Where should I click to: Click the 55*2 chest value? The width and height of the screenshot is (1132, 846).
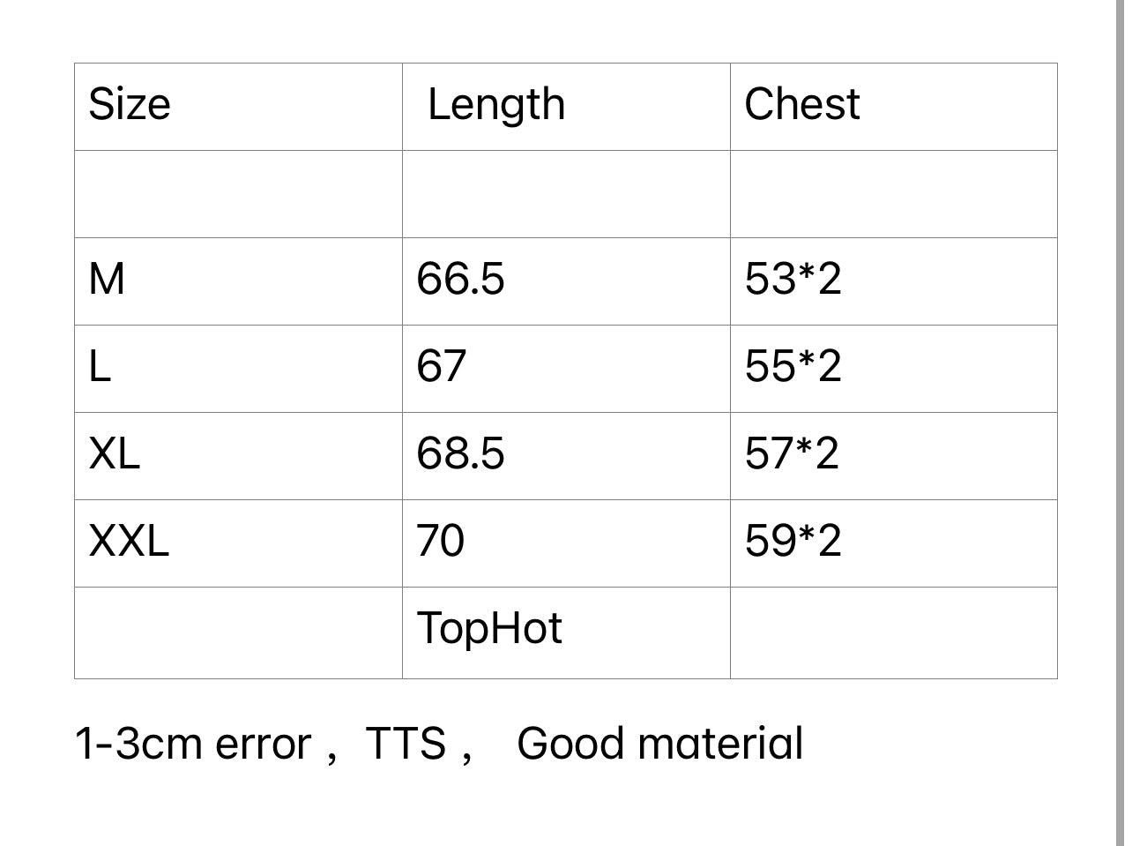coord(793,367)
